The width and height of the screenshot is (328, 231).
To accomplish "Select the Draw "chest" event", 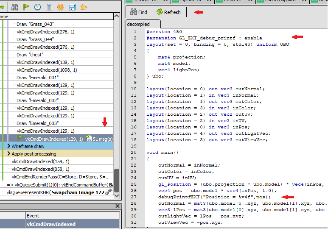I will pyautogui.click(x=30, y=55).
